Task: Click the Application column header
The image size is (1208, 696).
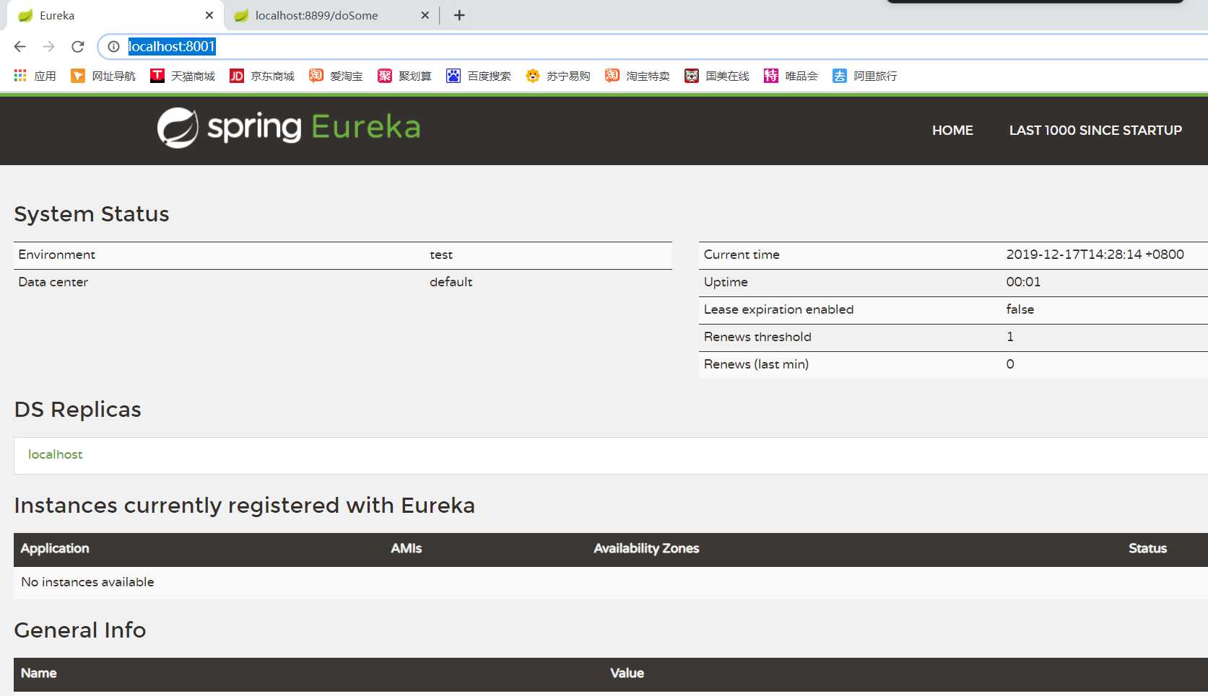Action: pyautogui.click(x=55, y=548)
